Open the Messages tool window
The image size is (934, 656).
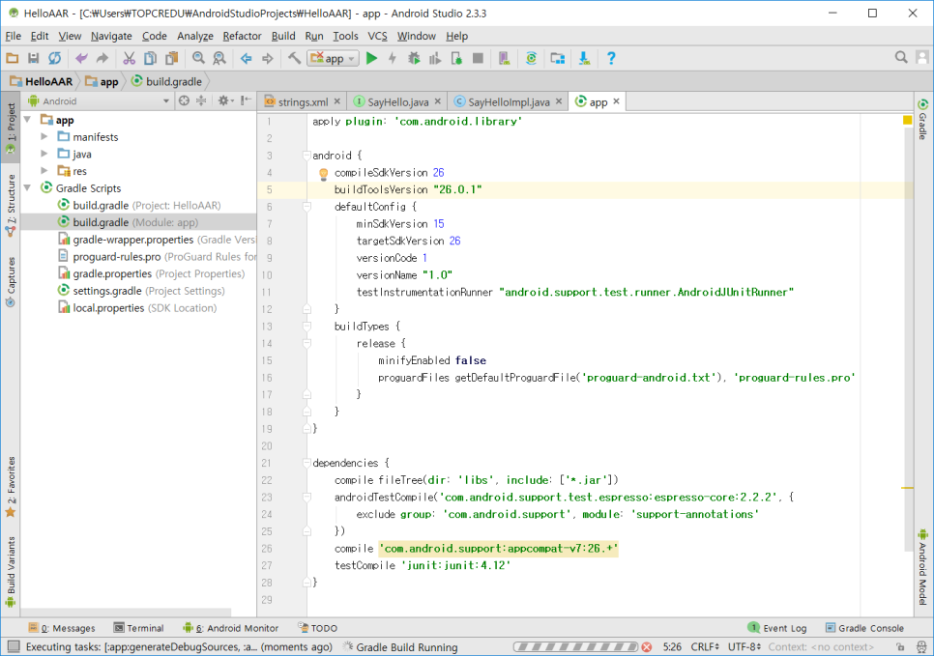(62, 627)
